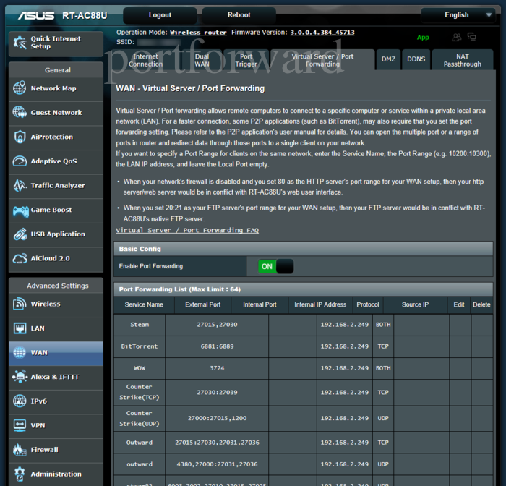The width and height of the screenshot is (506, 486).
Task: Click the Source IP column header
Action: (416, 304)
